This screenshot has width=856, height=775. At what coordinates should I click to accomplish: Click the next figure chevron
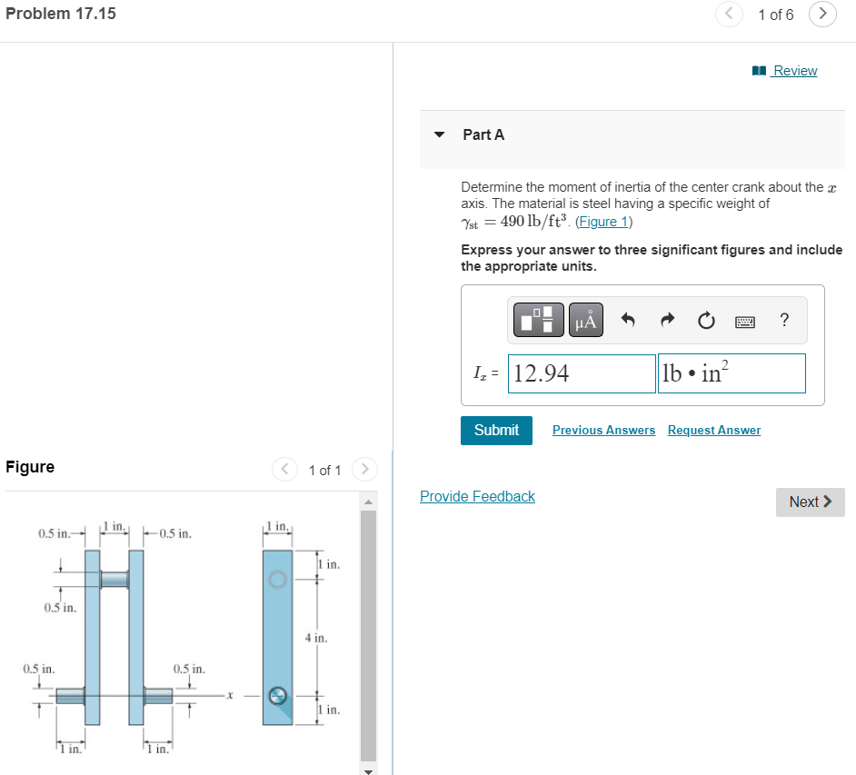coord(364,470)
